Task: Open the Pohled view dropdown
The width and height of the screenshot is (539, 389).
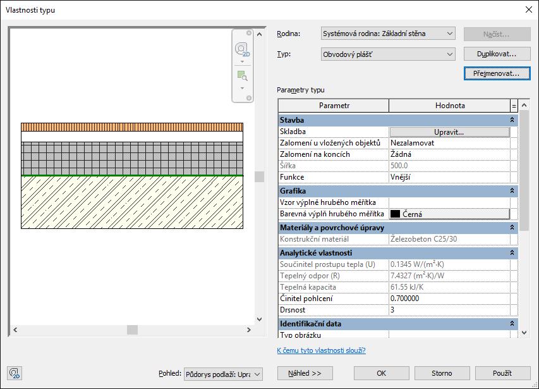Action: coord(223,374)
